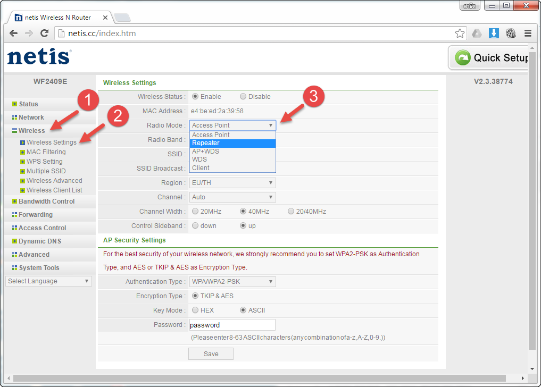This screenshot has width=541, height=387.
Task: Select HEX key mode
Action: (x=195, y=310)
